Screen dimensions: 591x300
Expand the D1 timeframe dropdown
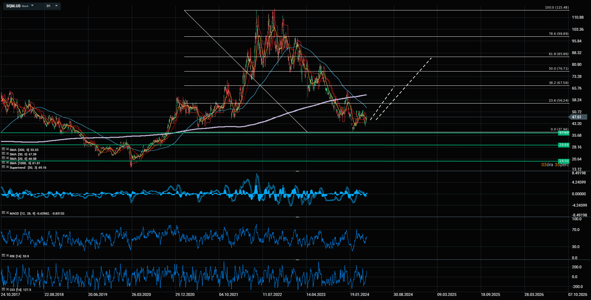pyautogui.click(x=56, y=6)
